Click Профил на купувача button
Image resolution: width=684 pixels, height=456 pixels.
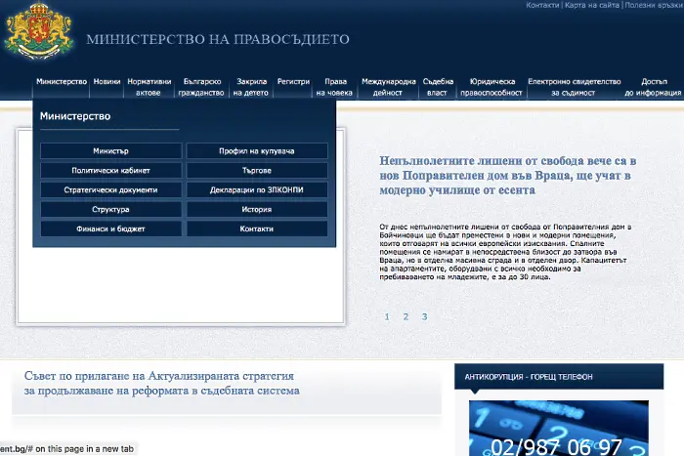coord(257,151)
